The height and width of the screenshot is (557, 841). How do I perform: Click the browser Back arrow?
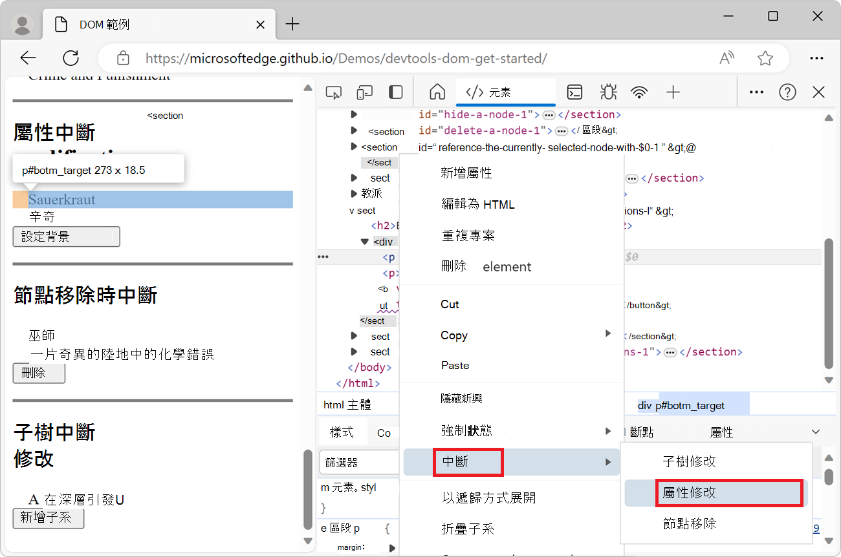28,58
